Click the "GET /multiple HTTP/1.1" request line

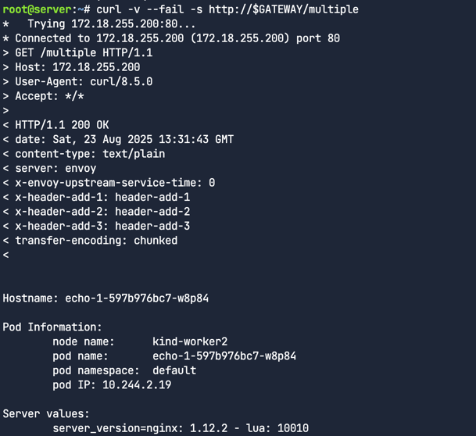point(84,52)
